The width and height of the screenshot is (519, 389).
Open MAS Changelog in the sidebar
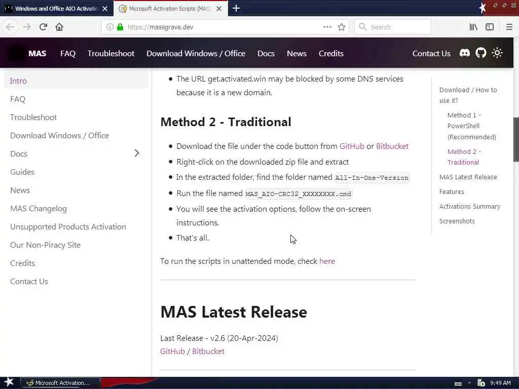click(76, 208)
